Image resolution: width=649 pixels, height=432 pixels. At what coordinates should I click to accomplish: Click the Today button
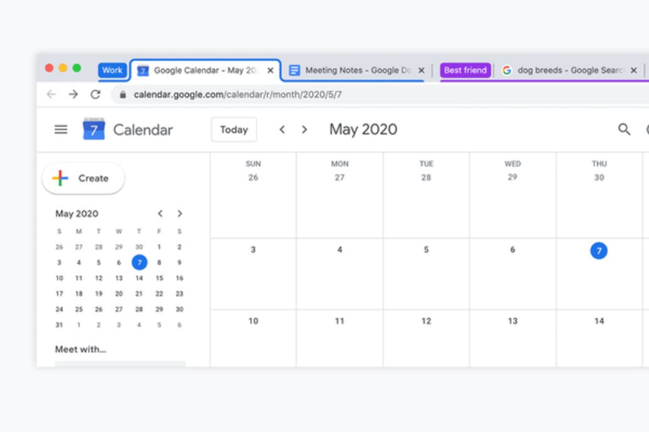click(234, 129)
